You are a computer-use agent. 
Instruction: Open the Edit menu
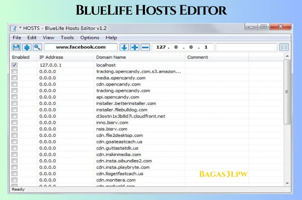tap(32, 38)
